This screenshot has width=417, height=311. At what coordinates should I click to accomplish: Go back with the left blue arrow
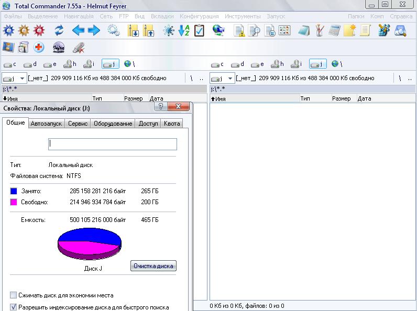78,30
